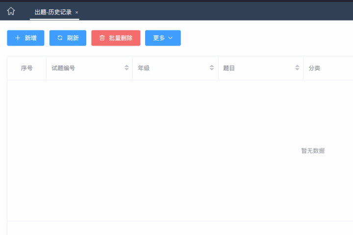Click the 暂无数据 empty-state text
This screenshot has width=353, height=235.
(x=313, y=151)
